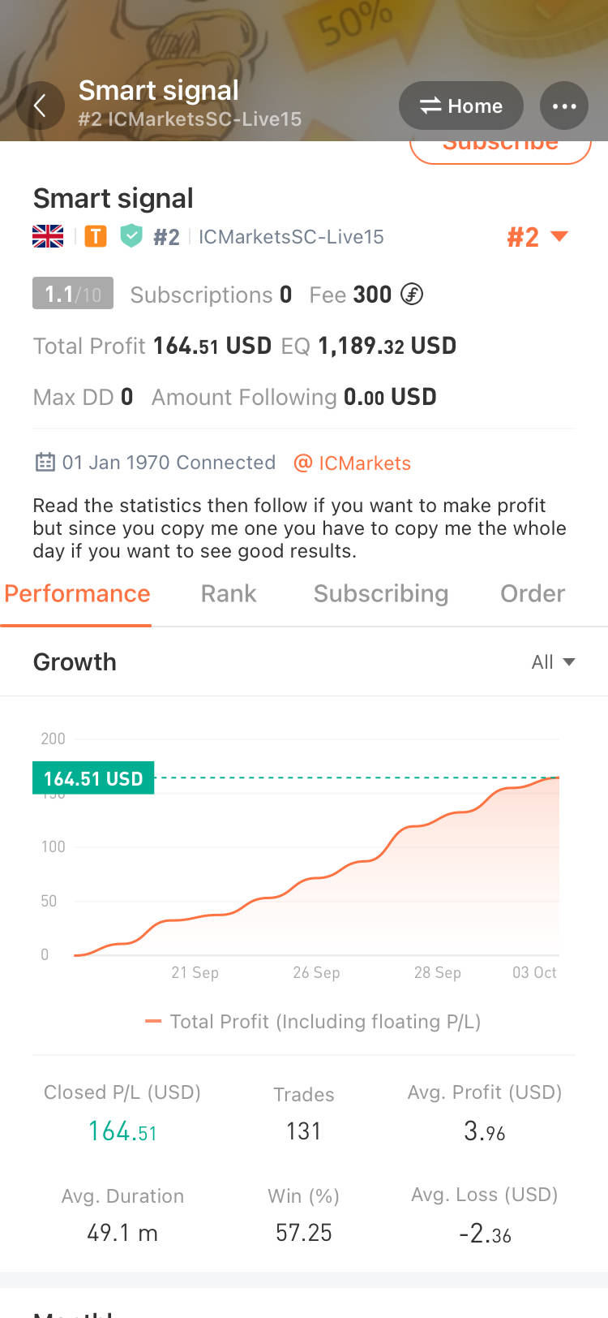Click the UK flag icon
Image resolution: width=608 pixels, height=1318 pixels.
click(x=48, y=236)
